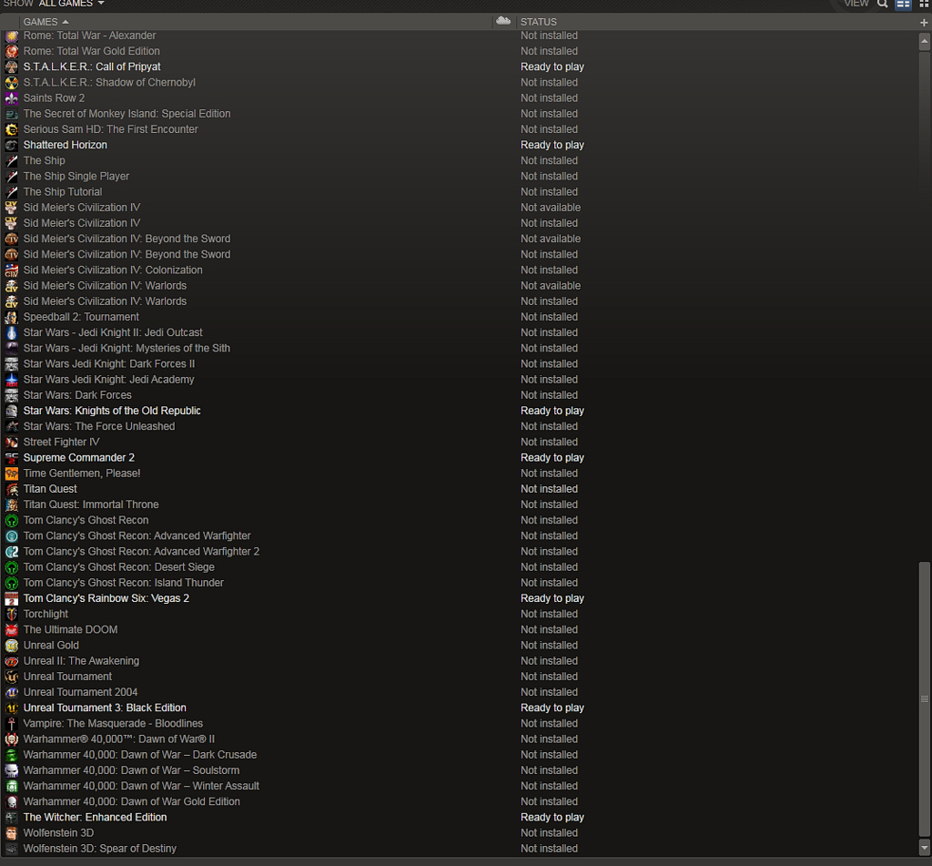Click Ready to play status for Shattered Horizon
Screen dimensions: 932x866
click(x=552, y=145)
